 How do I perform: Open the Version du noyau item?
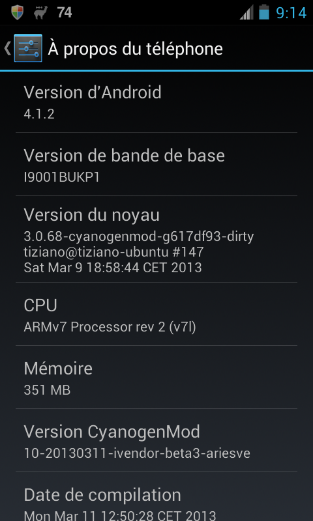click(156, 239)
